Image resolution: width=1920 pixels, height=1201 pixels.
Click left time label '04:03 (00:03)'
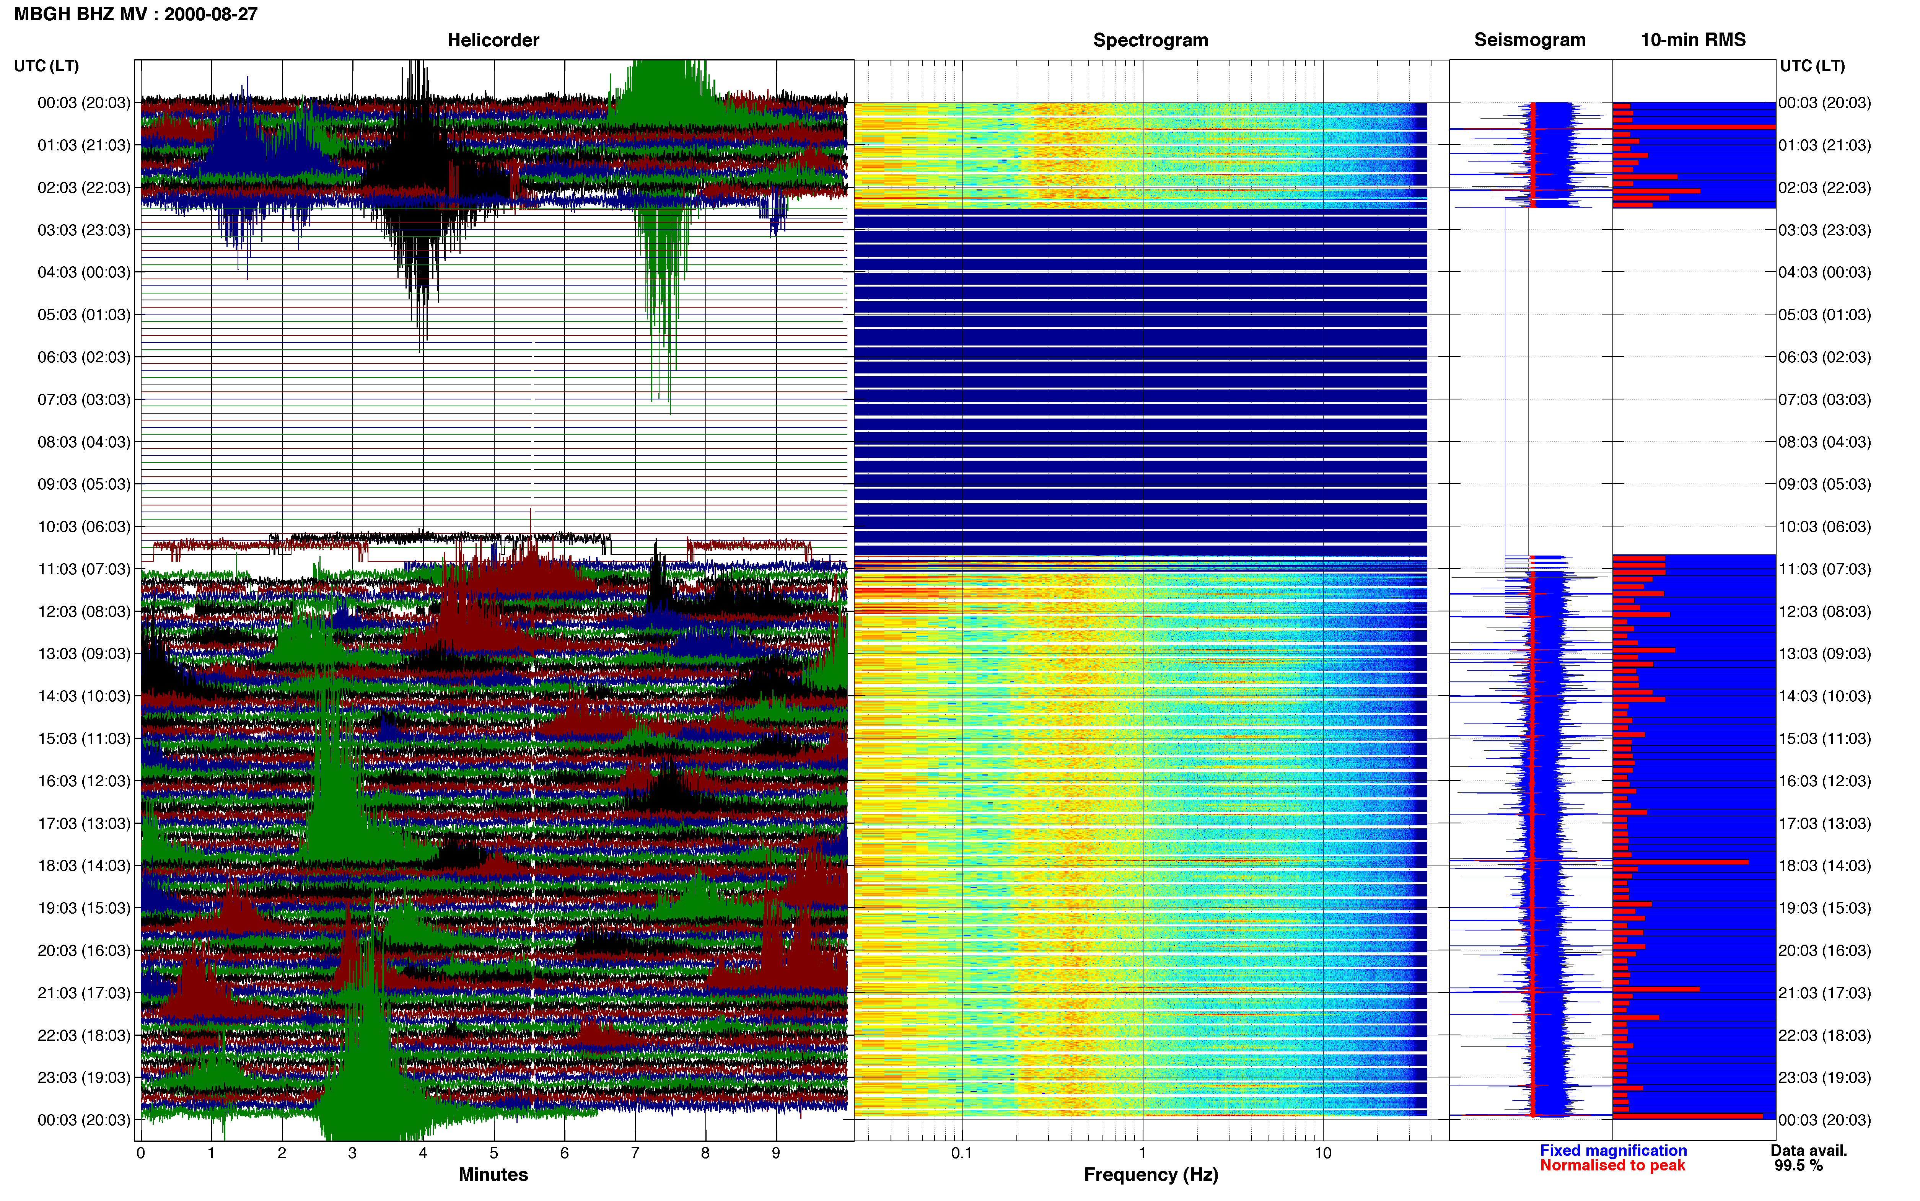pos(84,272)
